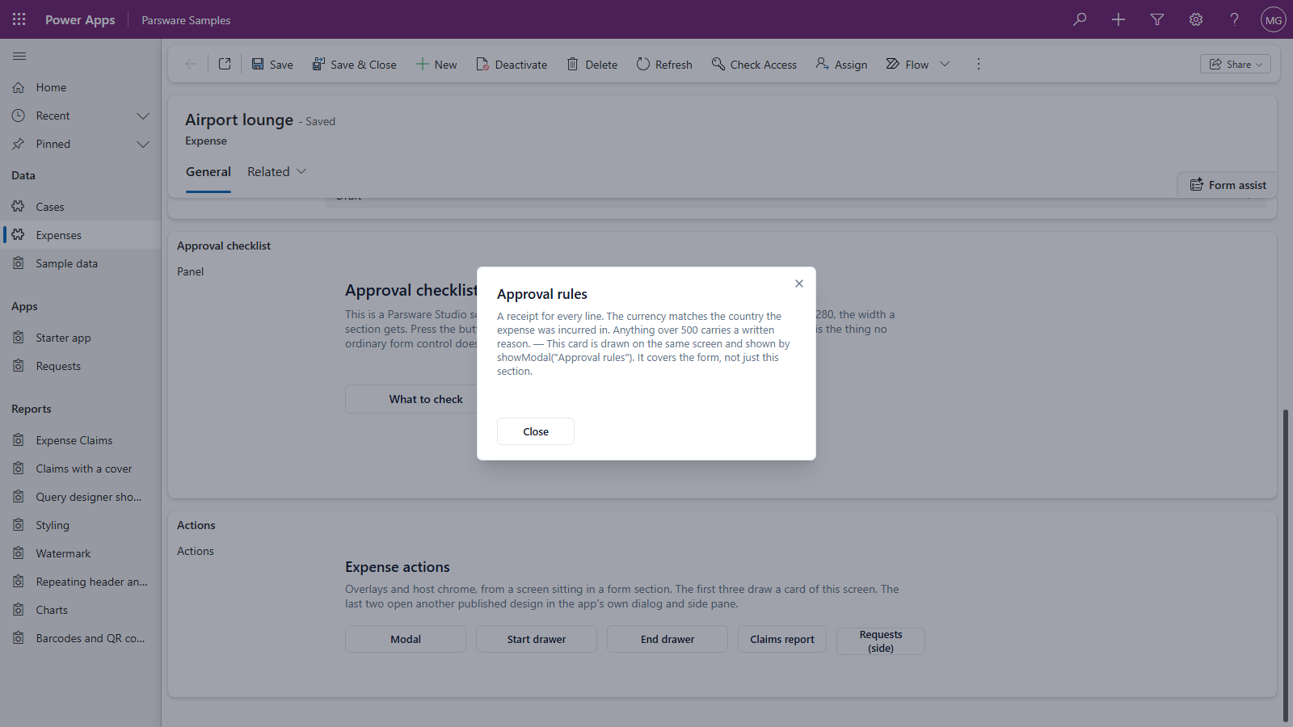This screenshot has height=727, width=1293.
Task: Open the advanced filter funnel icon
Action: [x=1157, y=19]
